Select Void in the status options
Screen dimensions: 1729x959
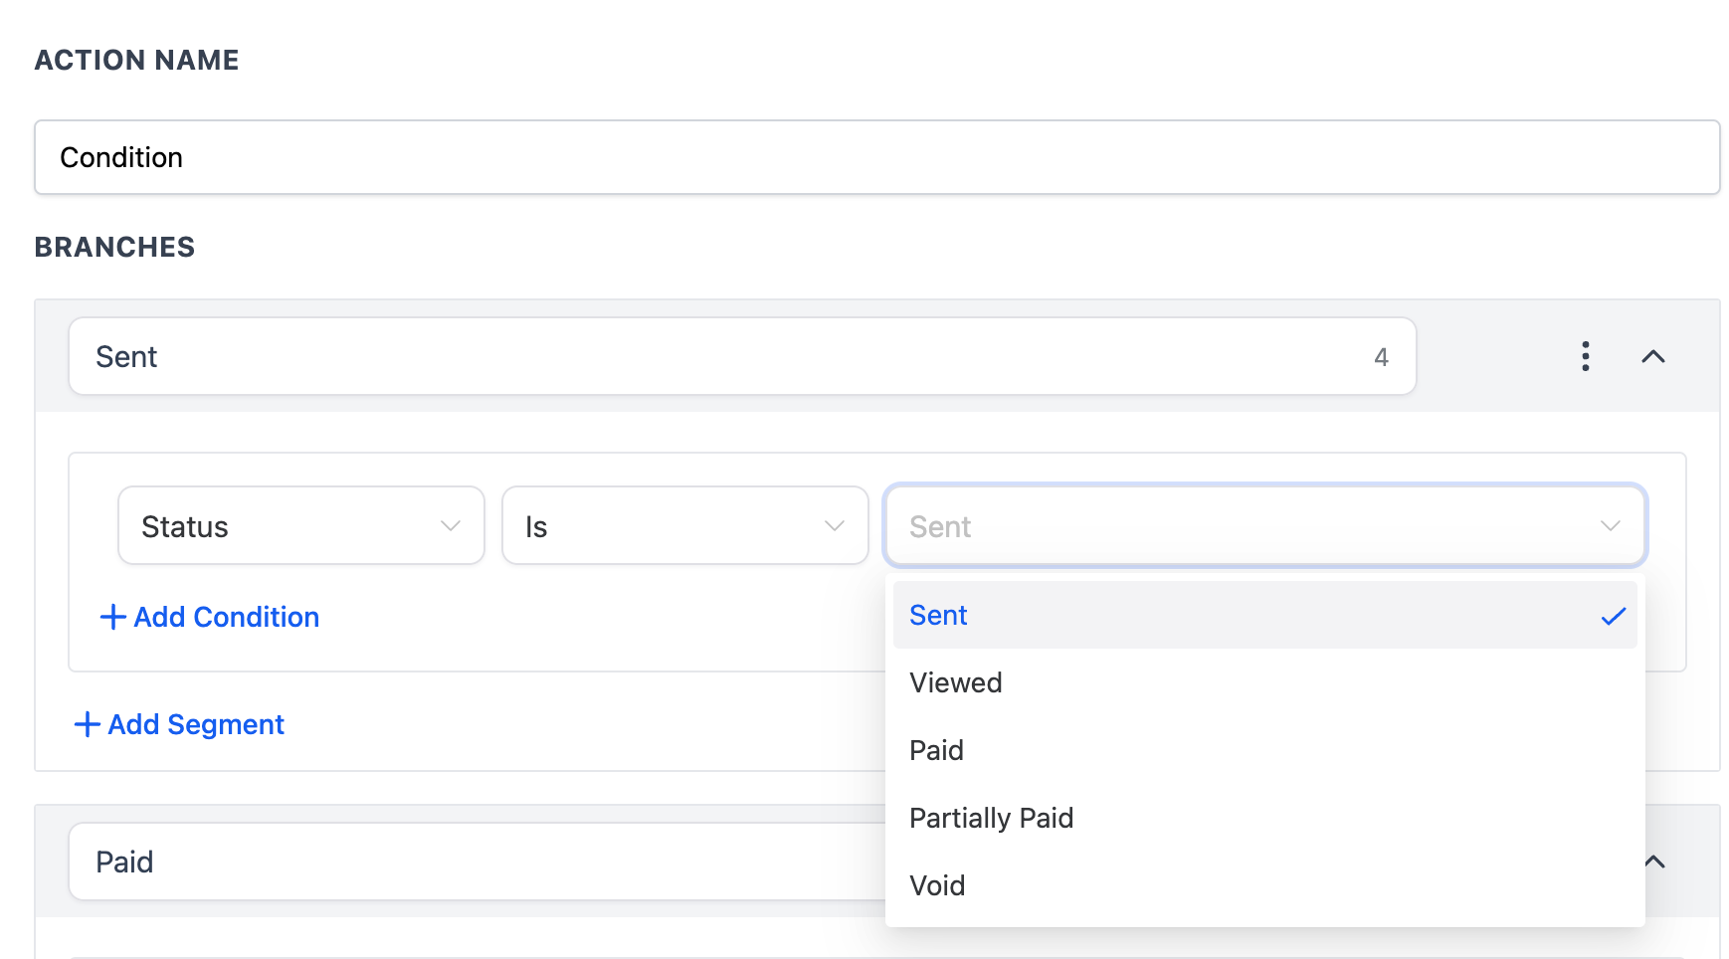coord(937,885)
